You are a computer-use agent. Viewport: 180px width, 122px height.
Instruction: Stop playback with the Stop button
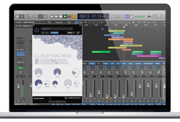[x=61, y=17]
